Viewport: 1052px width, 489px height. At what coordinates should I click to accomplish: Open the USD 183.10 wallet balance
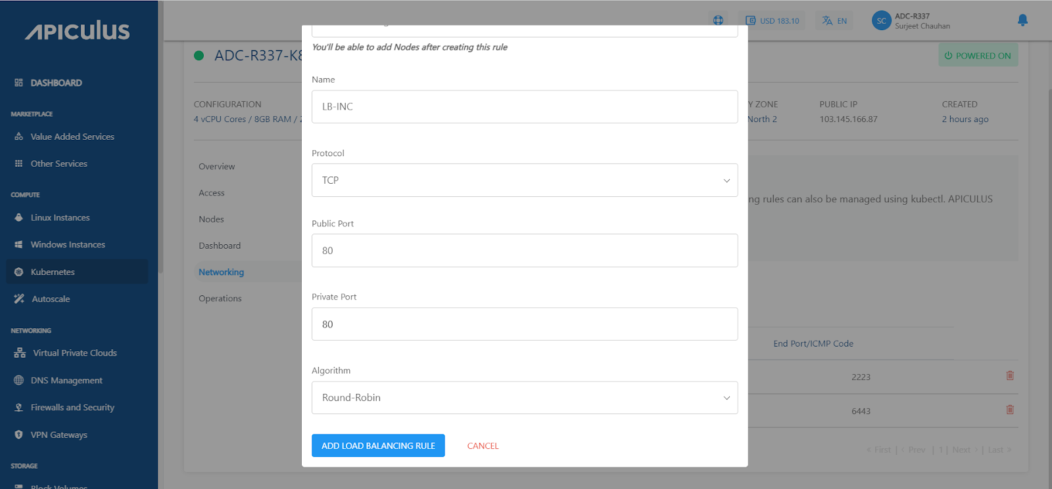point(772,21)
